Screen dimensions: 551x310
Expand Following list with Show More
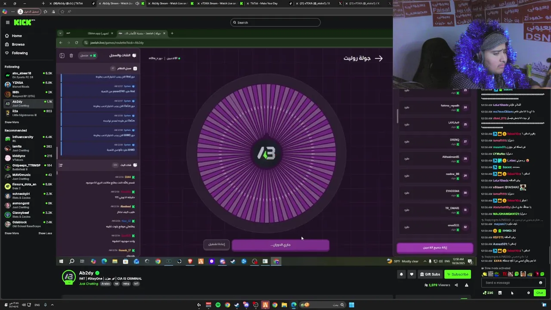click(12, 122)
